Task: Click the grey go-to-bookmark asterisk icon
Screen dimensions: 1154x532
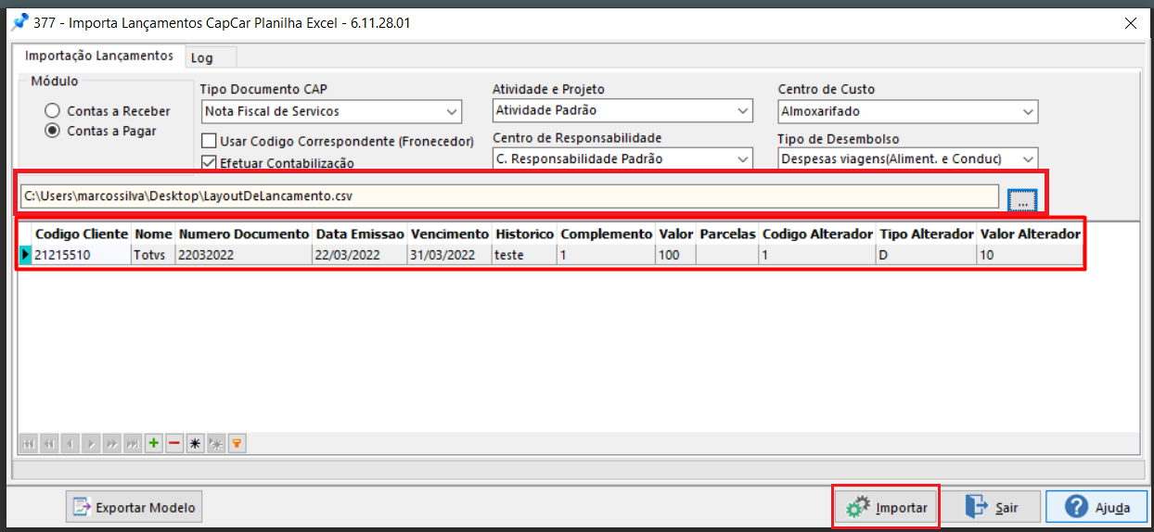Action: click(x=216, y=444)
